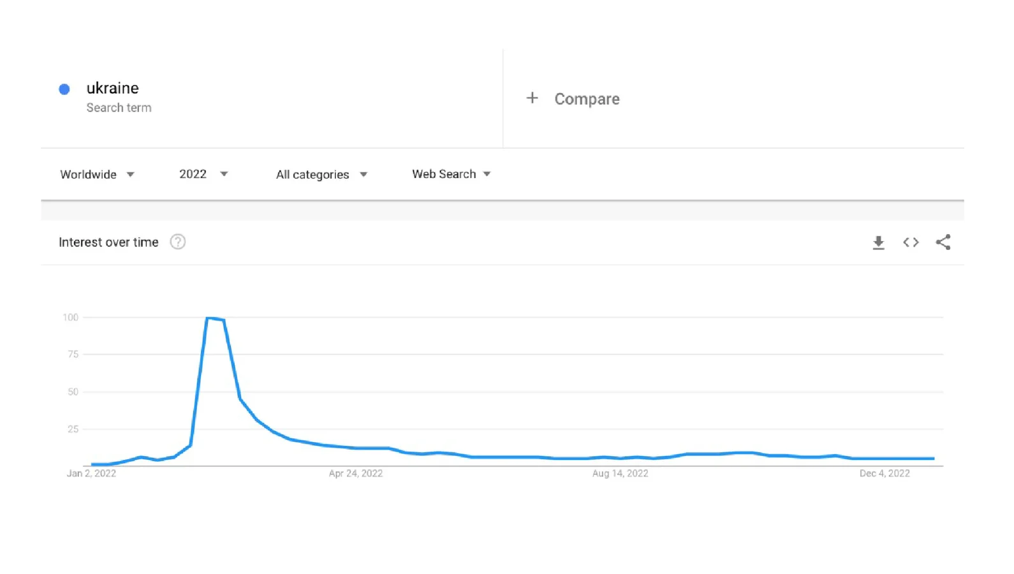Open help for Interest over time
1014x574 pixels.
coord(177,242)
